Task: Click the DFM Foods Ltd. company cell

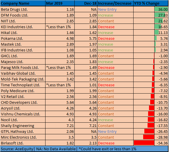Action: [23, 15]
